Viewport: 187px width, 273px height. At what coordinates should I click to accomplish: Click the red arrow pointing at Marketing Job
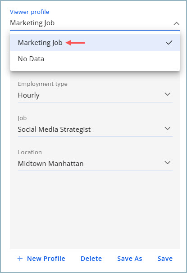75,43
